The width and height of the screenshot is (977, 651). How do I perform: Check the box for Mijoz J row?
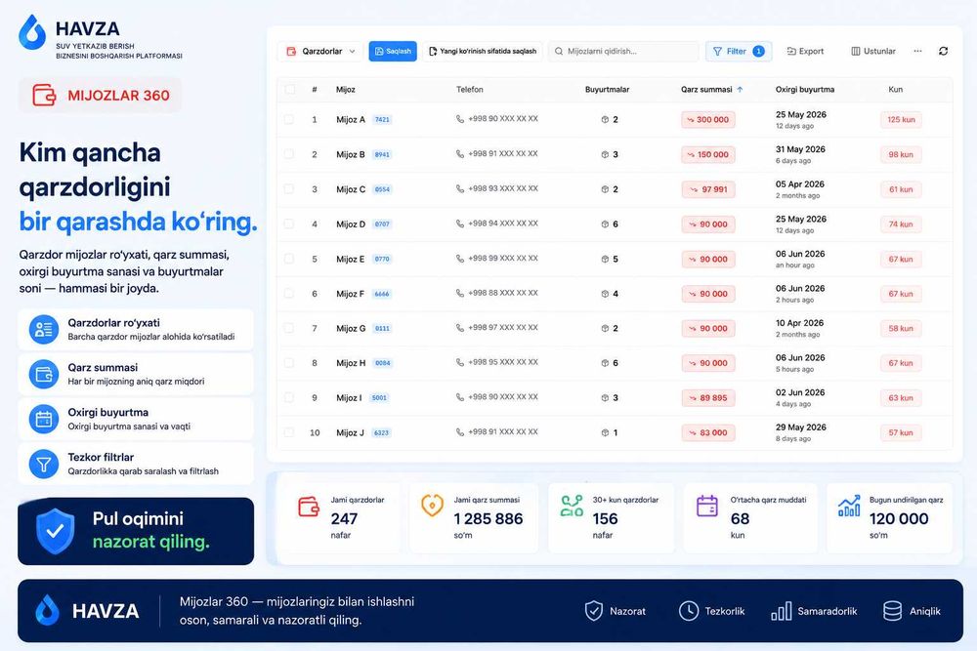(289, 432)
